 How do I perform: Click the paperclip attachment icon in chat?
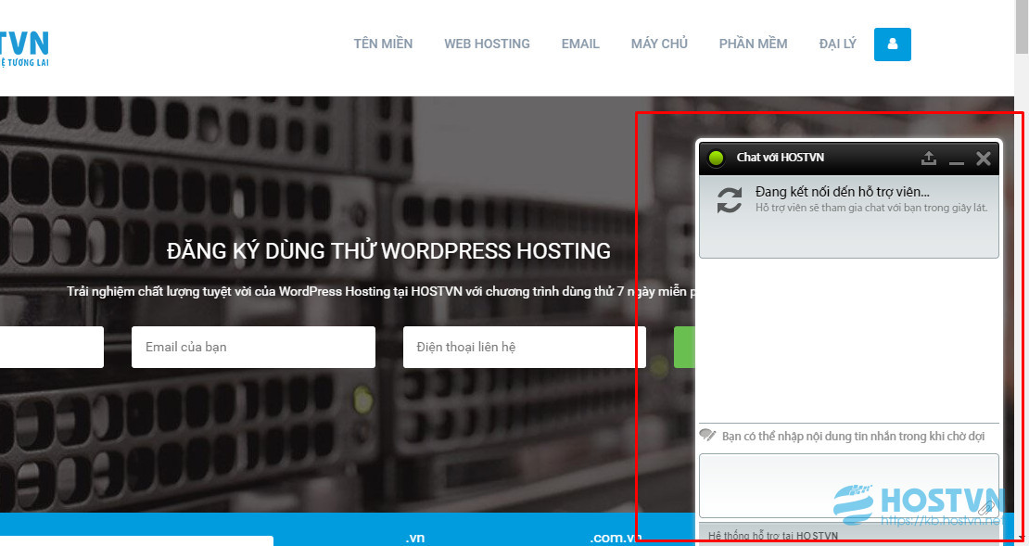click(986, 507)
